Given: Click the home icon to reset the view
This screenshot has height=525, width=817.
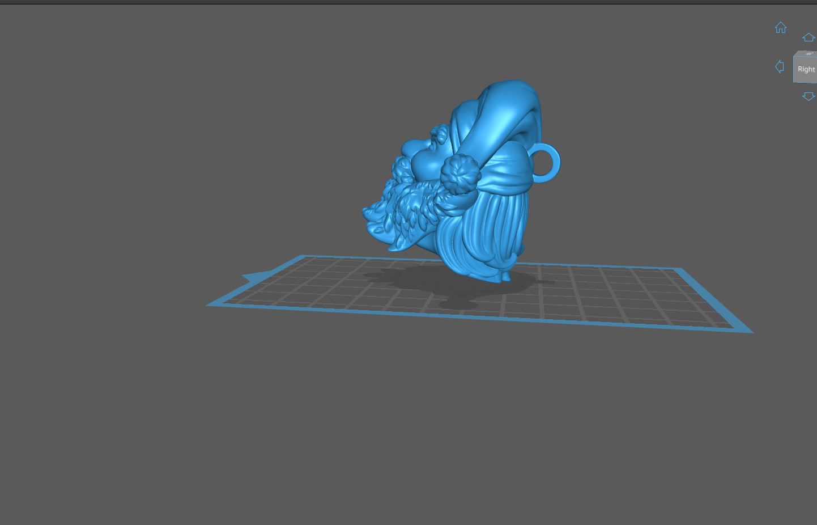Looking at the screenshot, I should (781, 27).
